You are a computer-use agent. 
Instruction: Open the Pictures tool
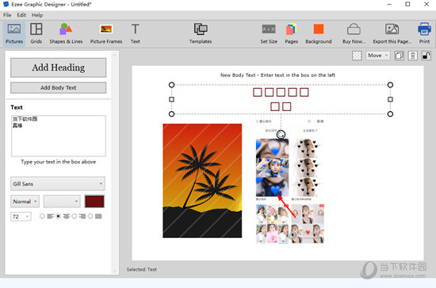(14, 33)
